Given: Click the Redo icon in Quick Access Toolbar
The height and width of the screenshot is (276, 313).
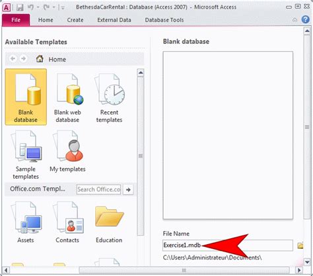Looking at the screenshot, I should coord(46,7).
